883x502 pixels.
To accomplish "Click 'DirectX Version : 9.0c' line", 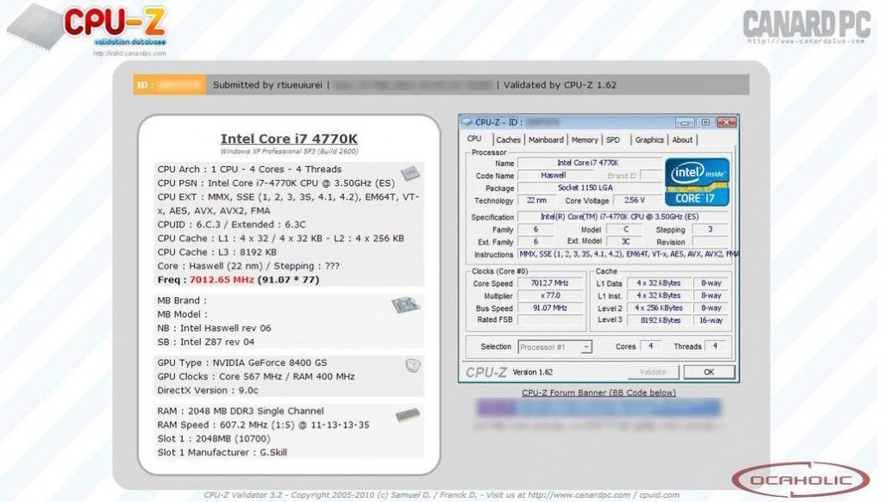I will [x=208, y=390].
